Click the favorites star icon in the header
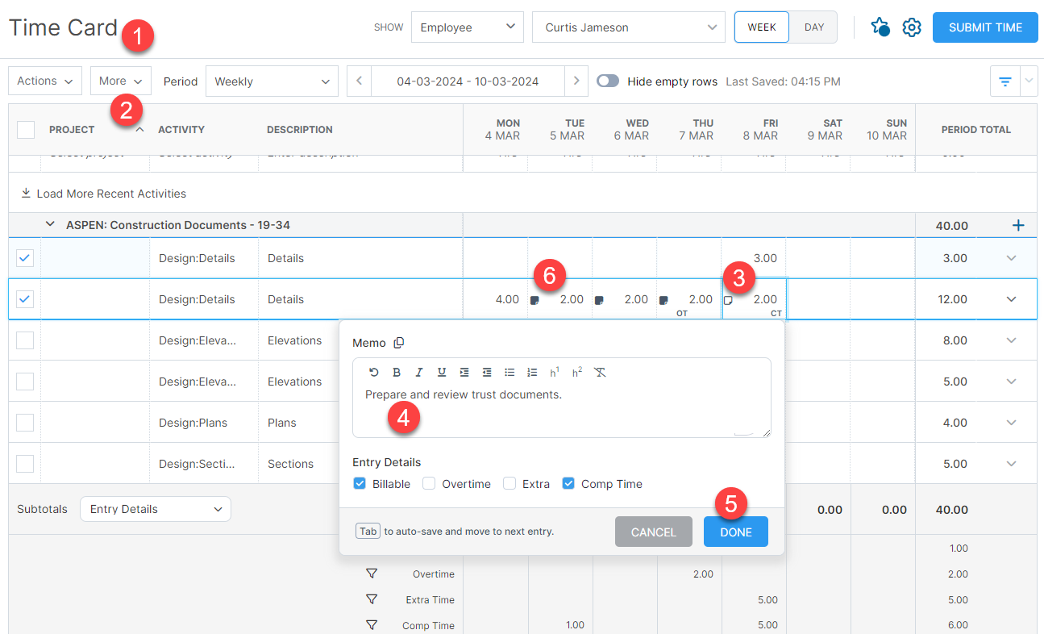 click(x=880, y=27)
